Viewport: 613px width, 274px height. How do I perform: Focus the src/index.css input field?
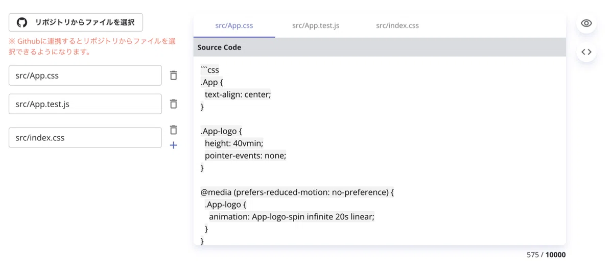[85, 138]
